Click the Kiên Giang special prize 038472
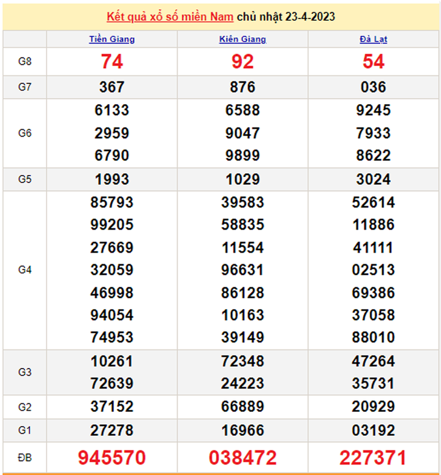Screen dimensions: 441x475 point(243,457)
